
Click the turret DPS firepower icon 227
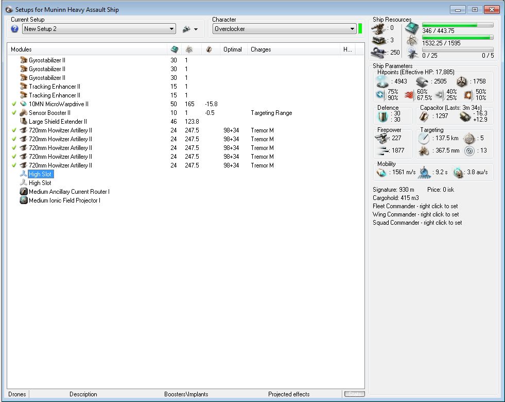pos(382,139)
